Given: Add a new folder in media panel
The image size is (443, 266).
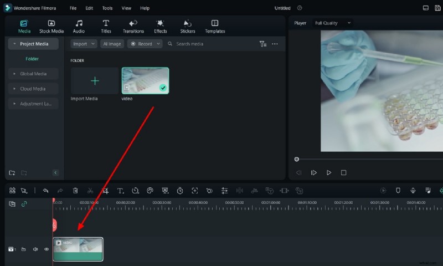Looking at the screenshot, I should coord(12,173).
